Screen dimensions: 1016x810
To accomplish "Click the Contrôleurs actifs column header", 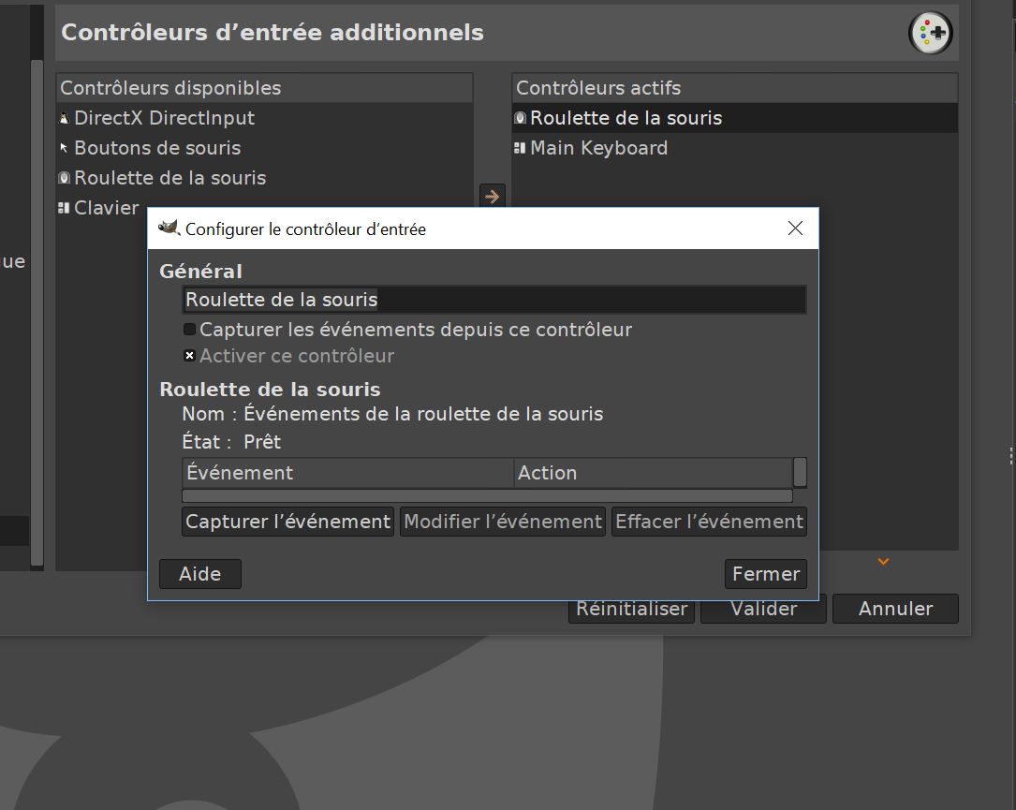I will (x=735, y=87).
